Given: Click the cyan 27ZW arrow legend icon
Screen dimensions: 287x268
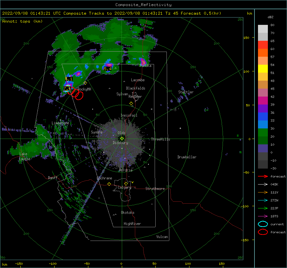Looking at the screenshot, I should coord(263,200).
